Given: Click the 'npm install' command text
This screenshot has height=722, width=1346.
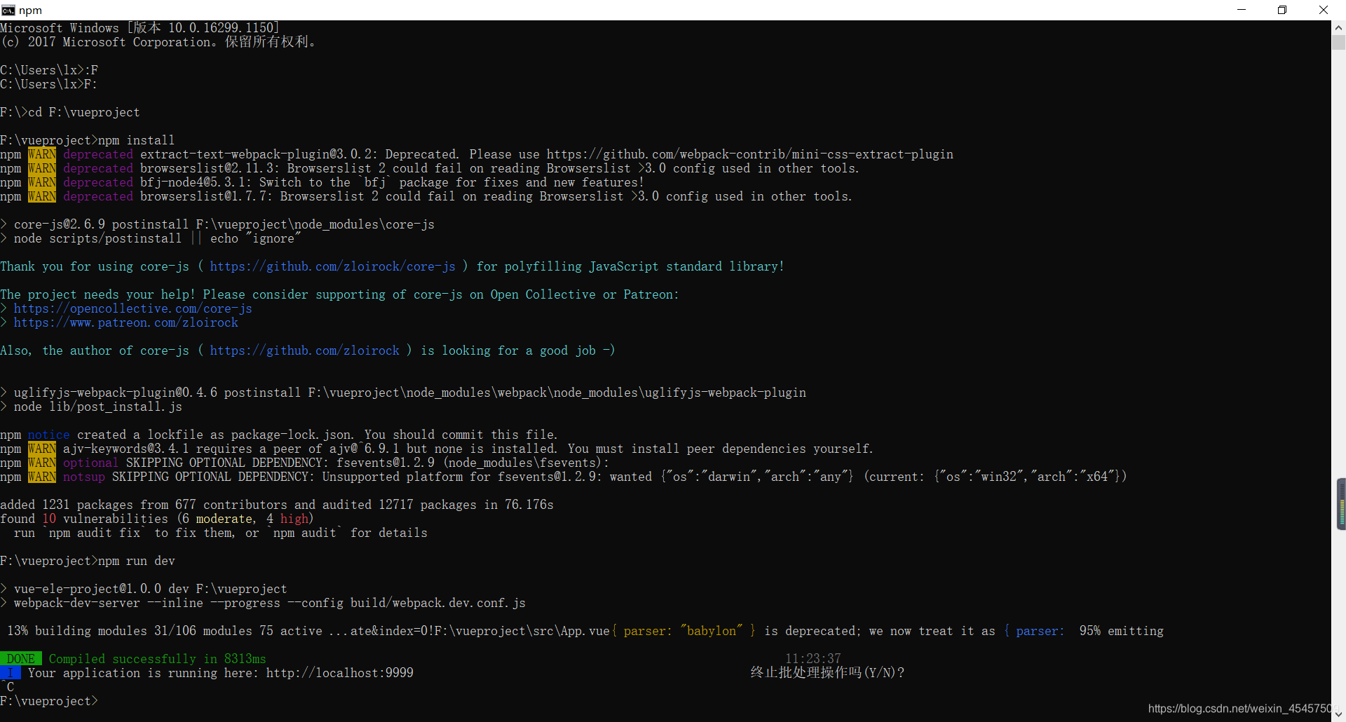Looking at the screenshot, I should tap(137, 140).
